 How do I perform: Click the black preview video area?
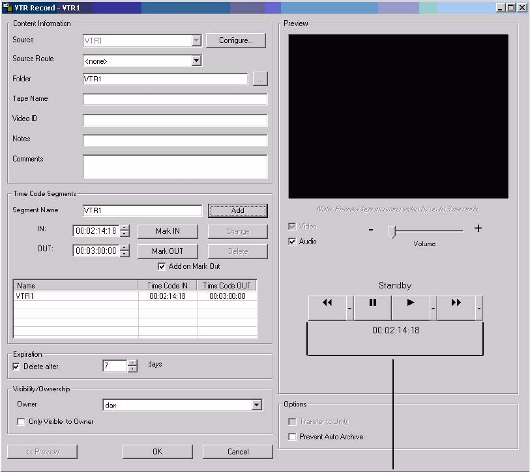pos(398,117)
